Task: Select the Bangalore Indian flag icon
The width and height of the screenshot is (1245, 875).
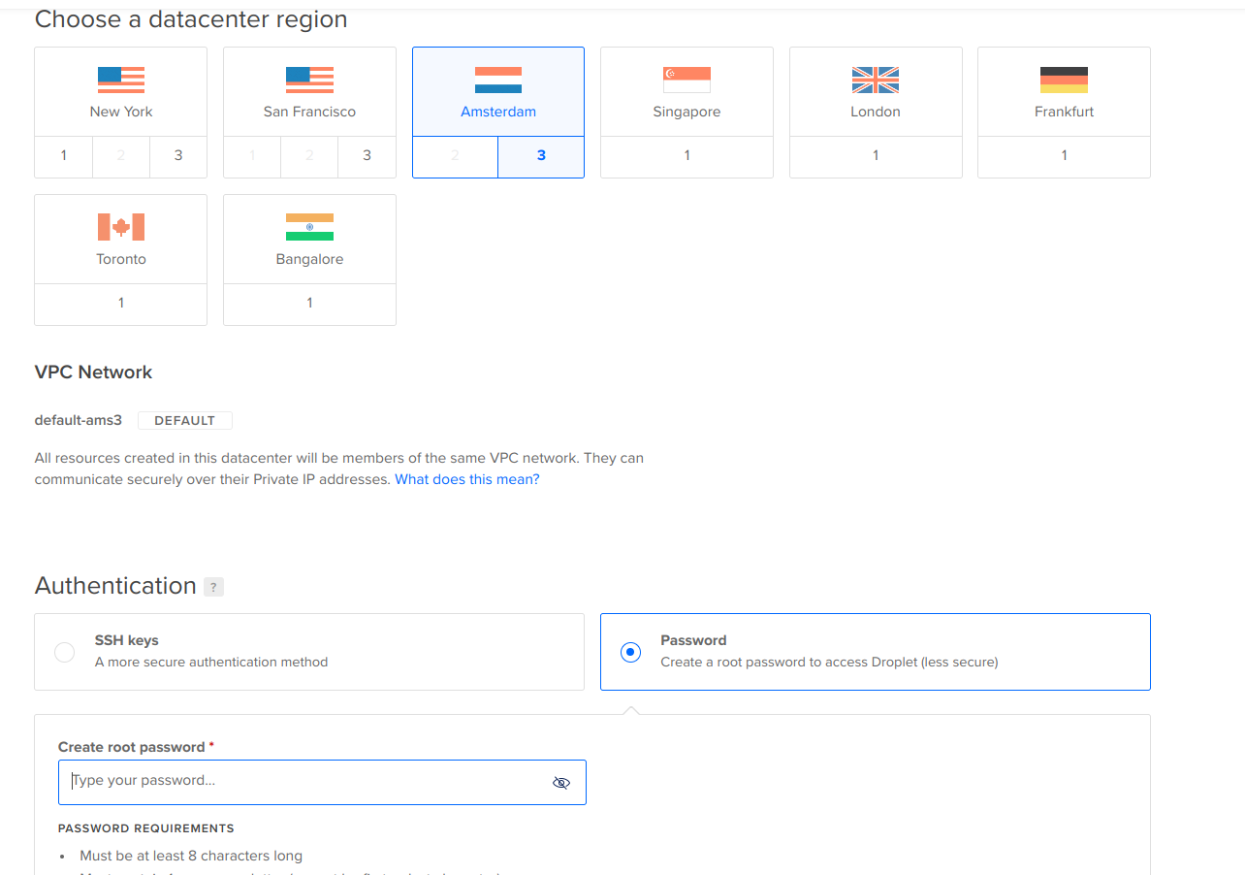Action: tap(309, 227)
